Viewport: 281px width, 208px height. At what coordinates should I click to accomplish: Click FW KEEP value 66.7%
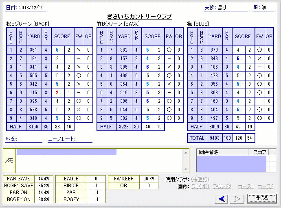149,179
